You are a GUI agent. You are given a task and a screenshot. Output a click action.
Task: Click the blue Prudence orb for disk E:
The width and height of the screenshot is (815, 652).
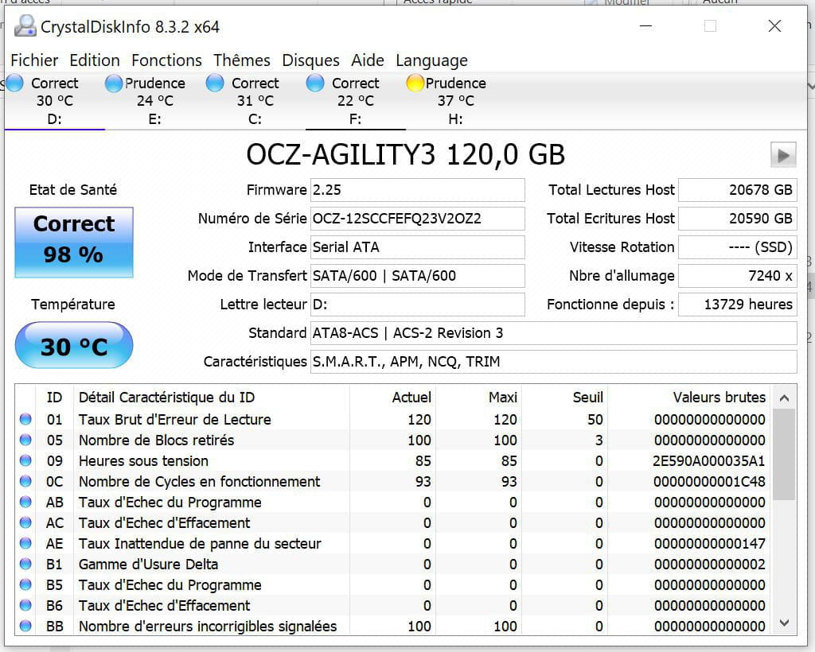click(x=114, y=83)
